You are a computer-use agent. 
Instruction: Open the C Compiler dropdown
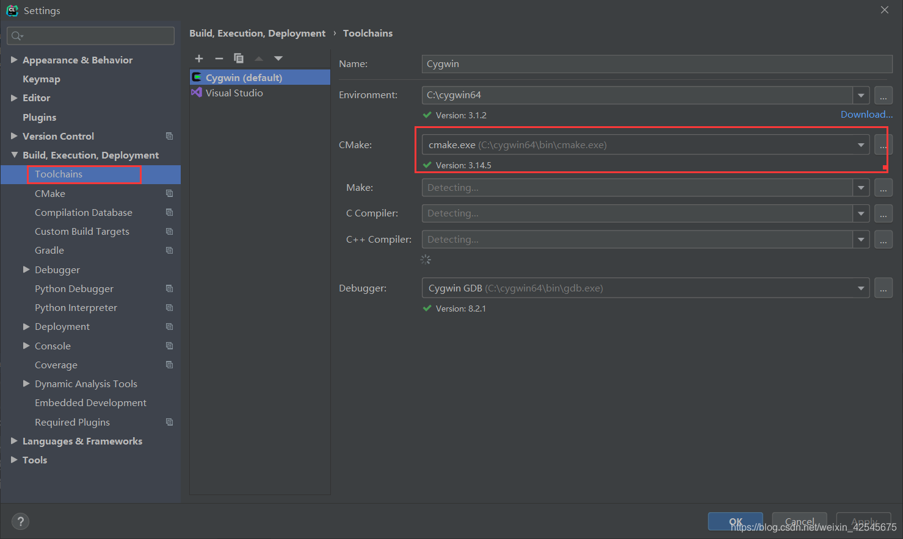(860, 213)
